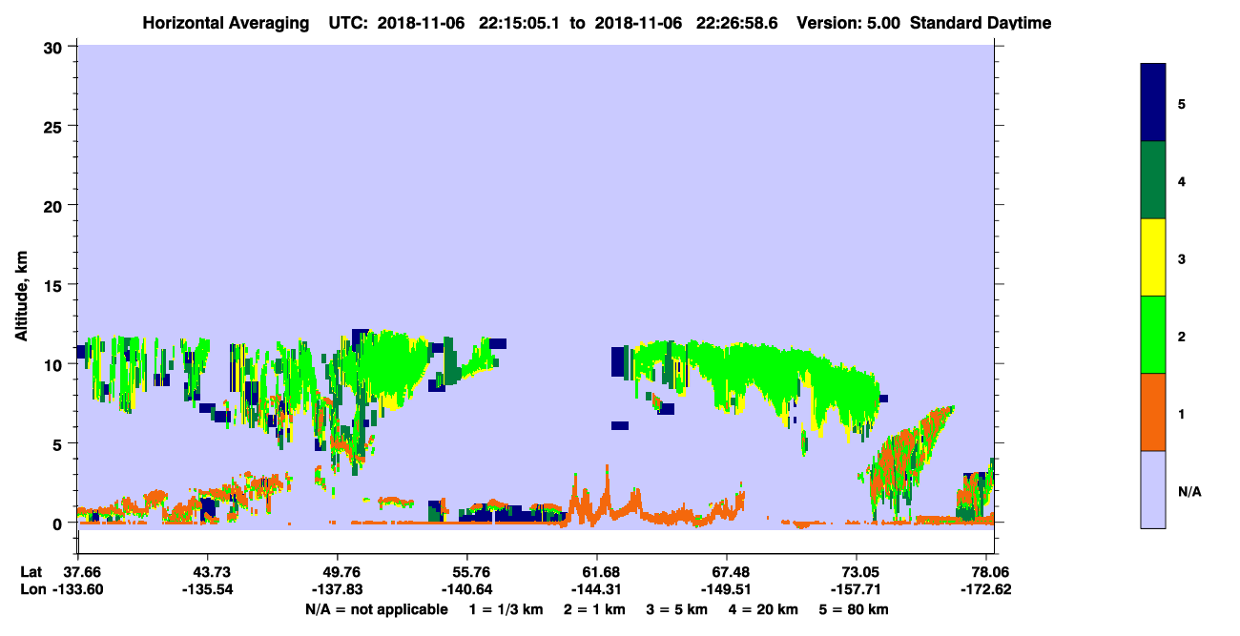Click the 'Version: 5.00' text
The width and height of the screenshot is (1240, 636).
(851, 23)
